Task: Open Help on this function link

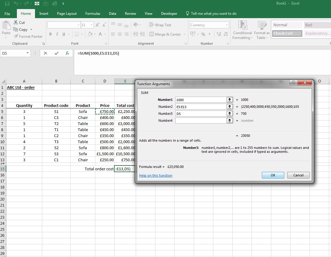Action: click(156, 175)
